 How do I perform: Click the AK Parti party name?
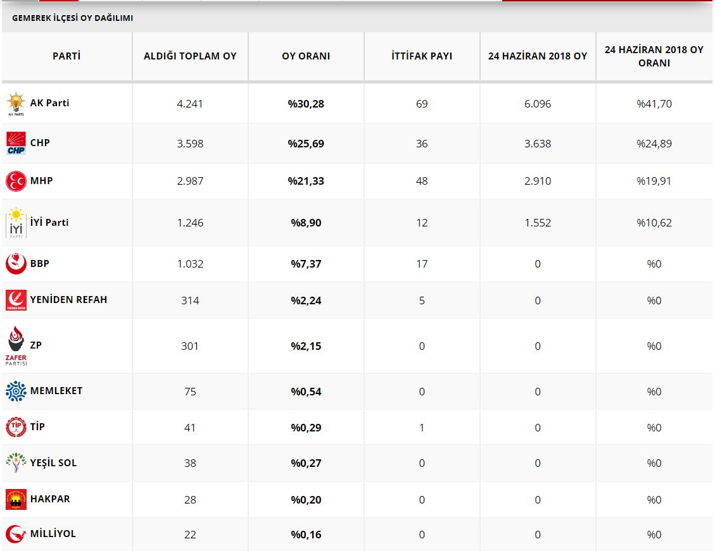pyautogui.click(x=49, y=103)
